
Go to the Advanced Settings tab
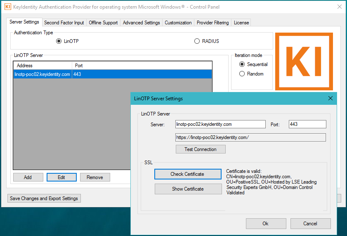click(141, 23)
